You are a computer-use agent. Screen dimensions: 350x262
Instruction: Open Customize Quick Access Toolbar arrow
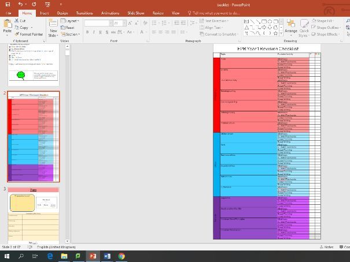[61, 5]
